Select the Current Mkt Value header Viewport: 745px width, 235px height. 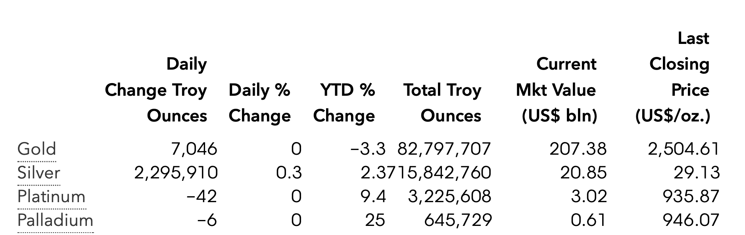(556, 90)
